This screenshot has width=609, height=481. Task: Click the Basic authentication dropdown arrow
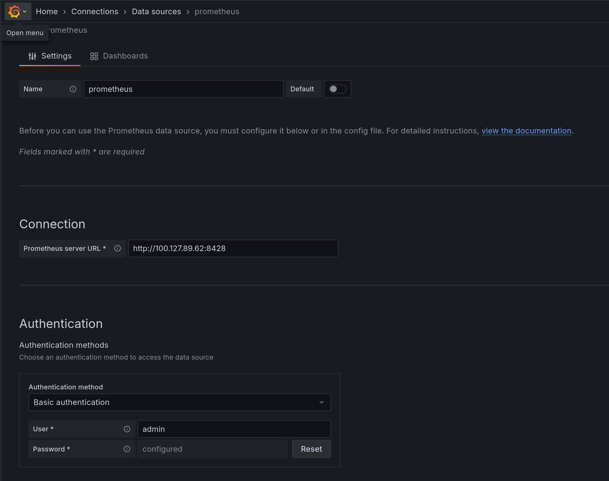[x=321, y=402]
